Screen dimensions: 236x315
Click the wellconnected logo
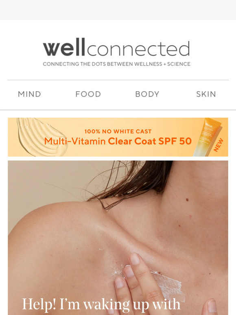pyautogui.click(x=116, y=52)
